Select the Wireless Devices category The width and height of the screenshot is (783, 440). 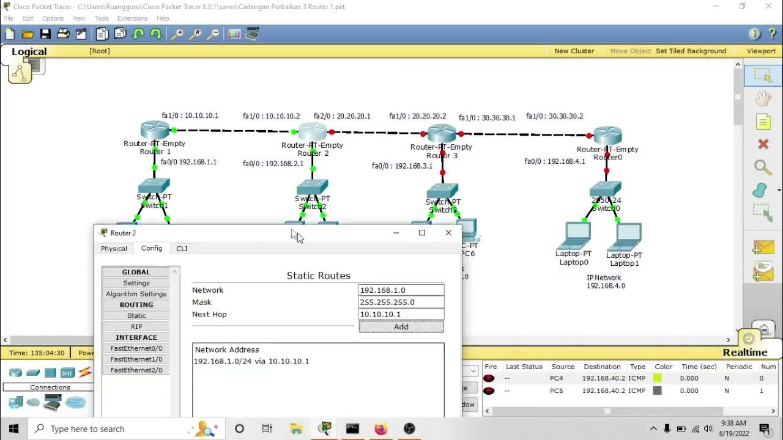pyautogui.click(x=67, y=373)
